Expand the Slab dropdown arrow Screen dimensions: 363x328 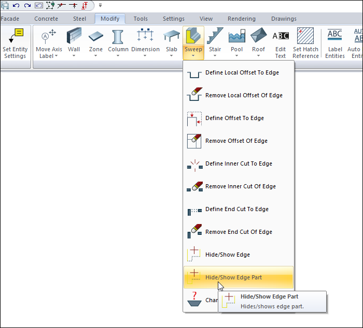coord(171,56)
